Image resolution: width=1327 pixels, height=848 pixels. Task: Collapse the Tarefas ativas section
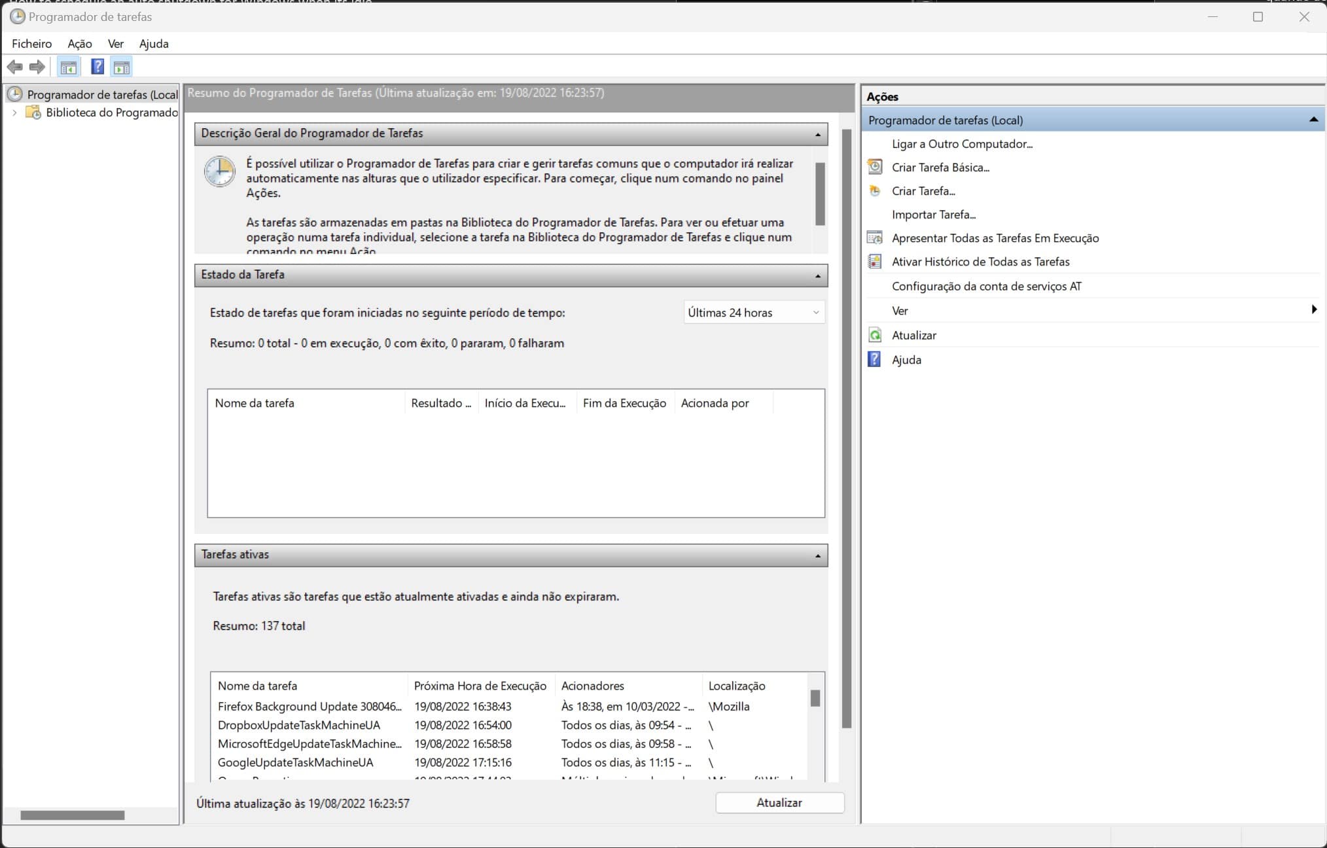(817, 556)
